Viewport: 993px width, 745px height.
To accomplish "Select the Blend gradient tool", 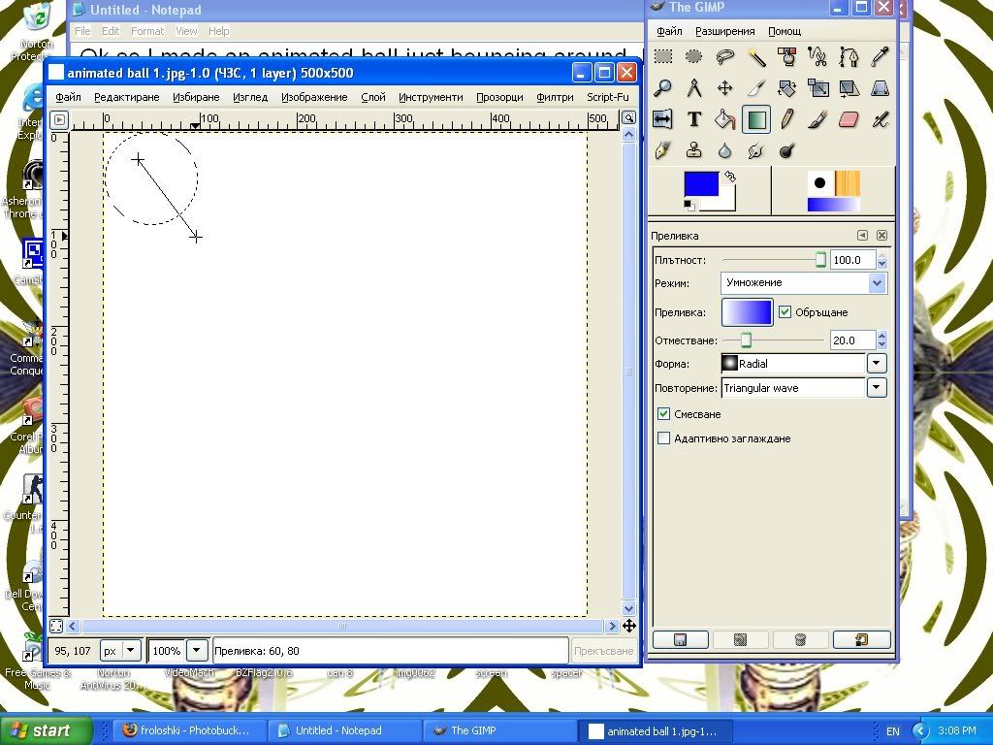I will (x=756, y=119).
